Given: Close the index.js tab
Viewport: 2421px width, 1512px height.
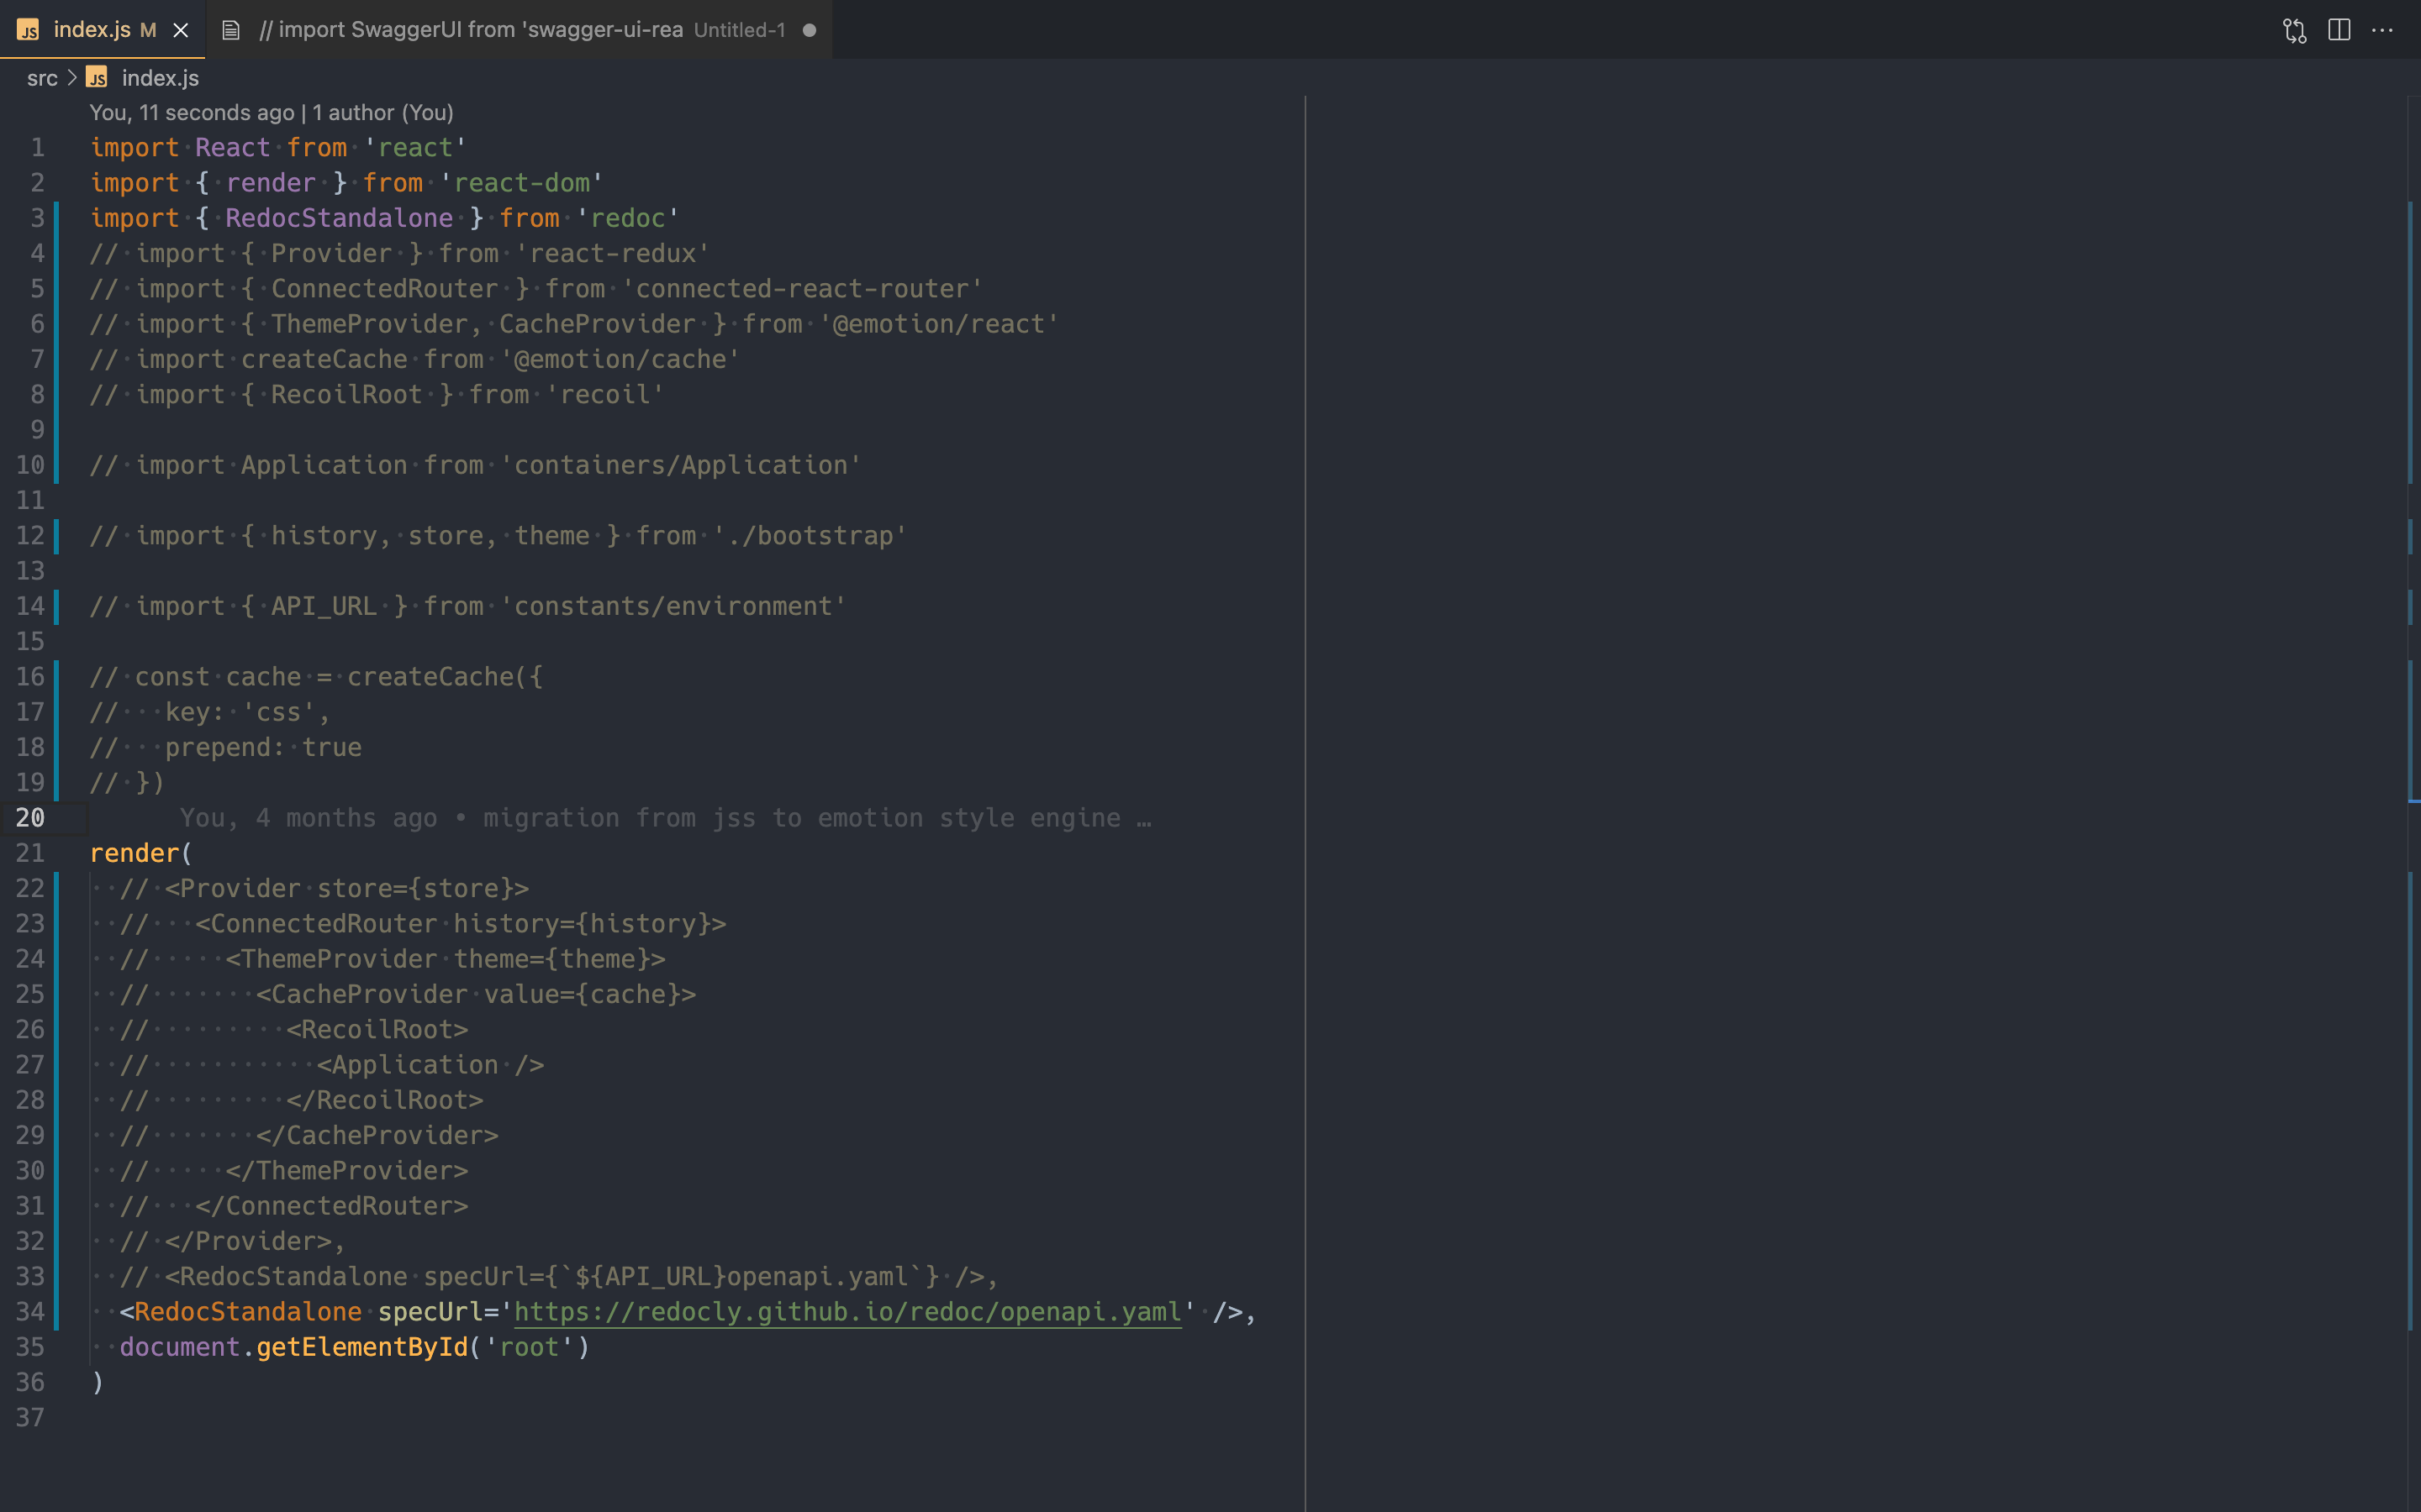Looking at the screenshot, I should 180,30.
